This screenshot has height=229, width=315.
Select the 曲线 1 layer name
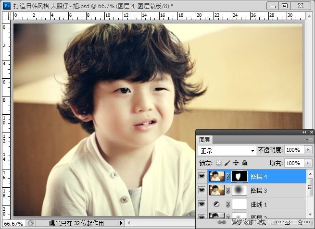click(x=259, y=205)
